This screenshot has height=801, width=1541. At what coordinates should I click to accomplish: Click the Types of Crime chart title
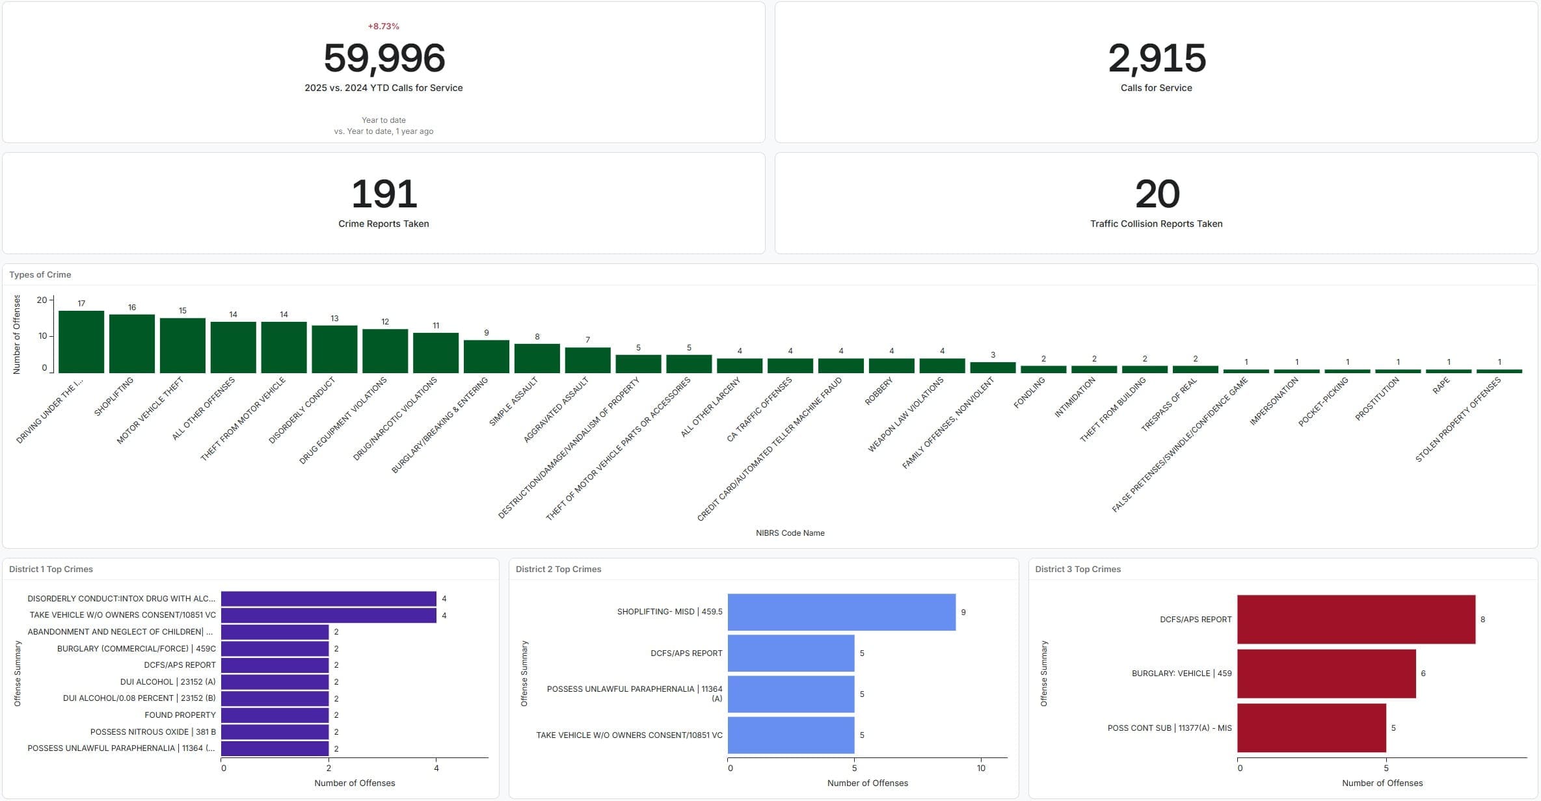tap(40, 275)
